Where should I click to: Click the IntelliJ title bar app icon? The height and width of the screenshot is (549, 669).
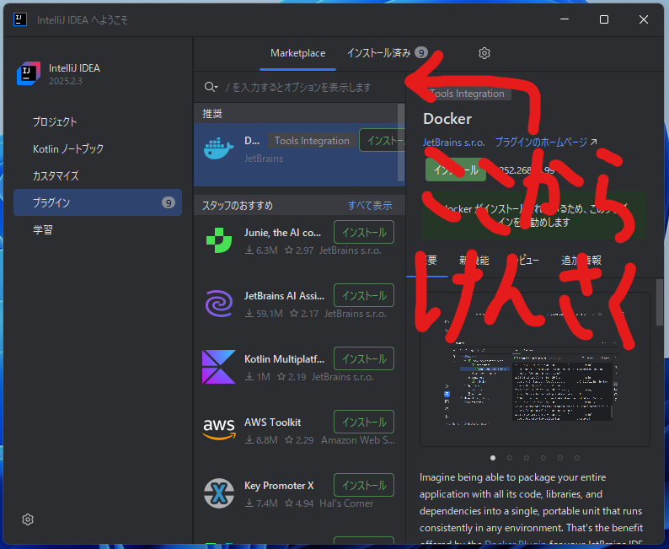(20, 19)
